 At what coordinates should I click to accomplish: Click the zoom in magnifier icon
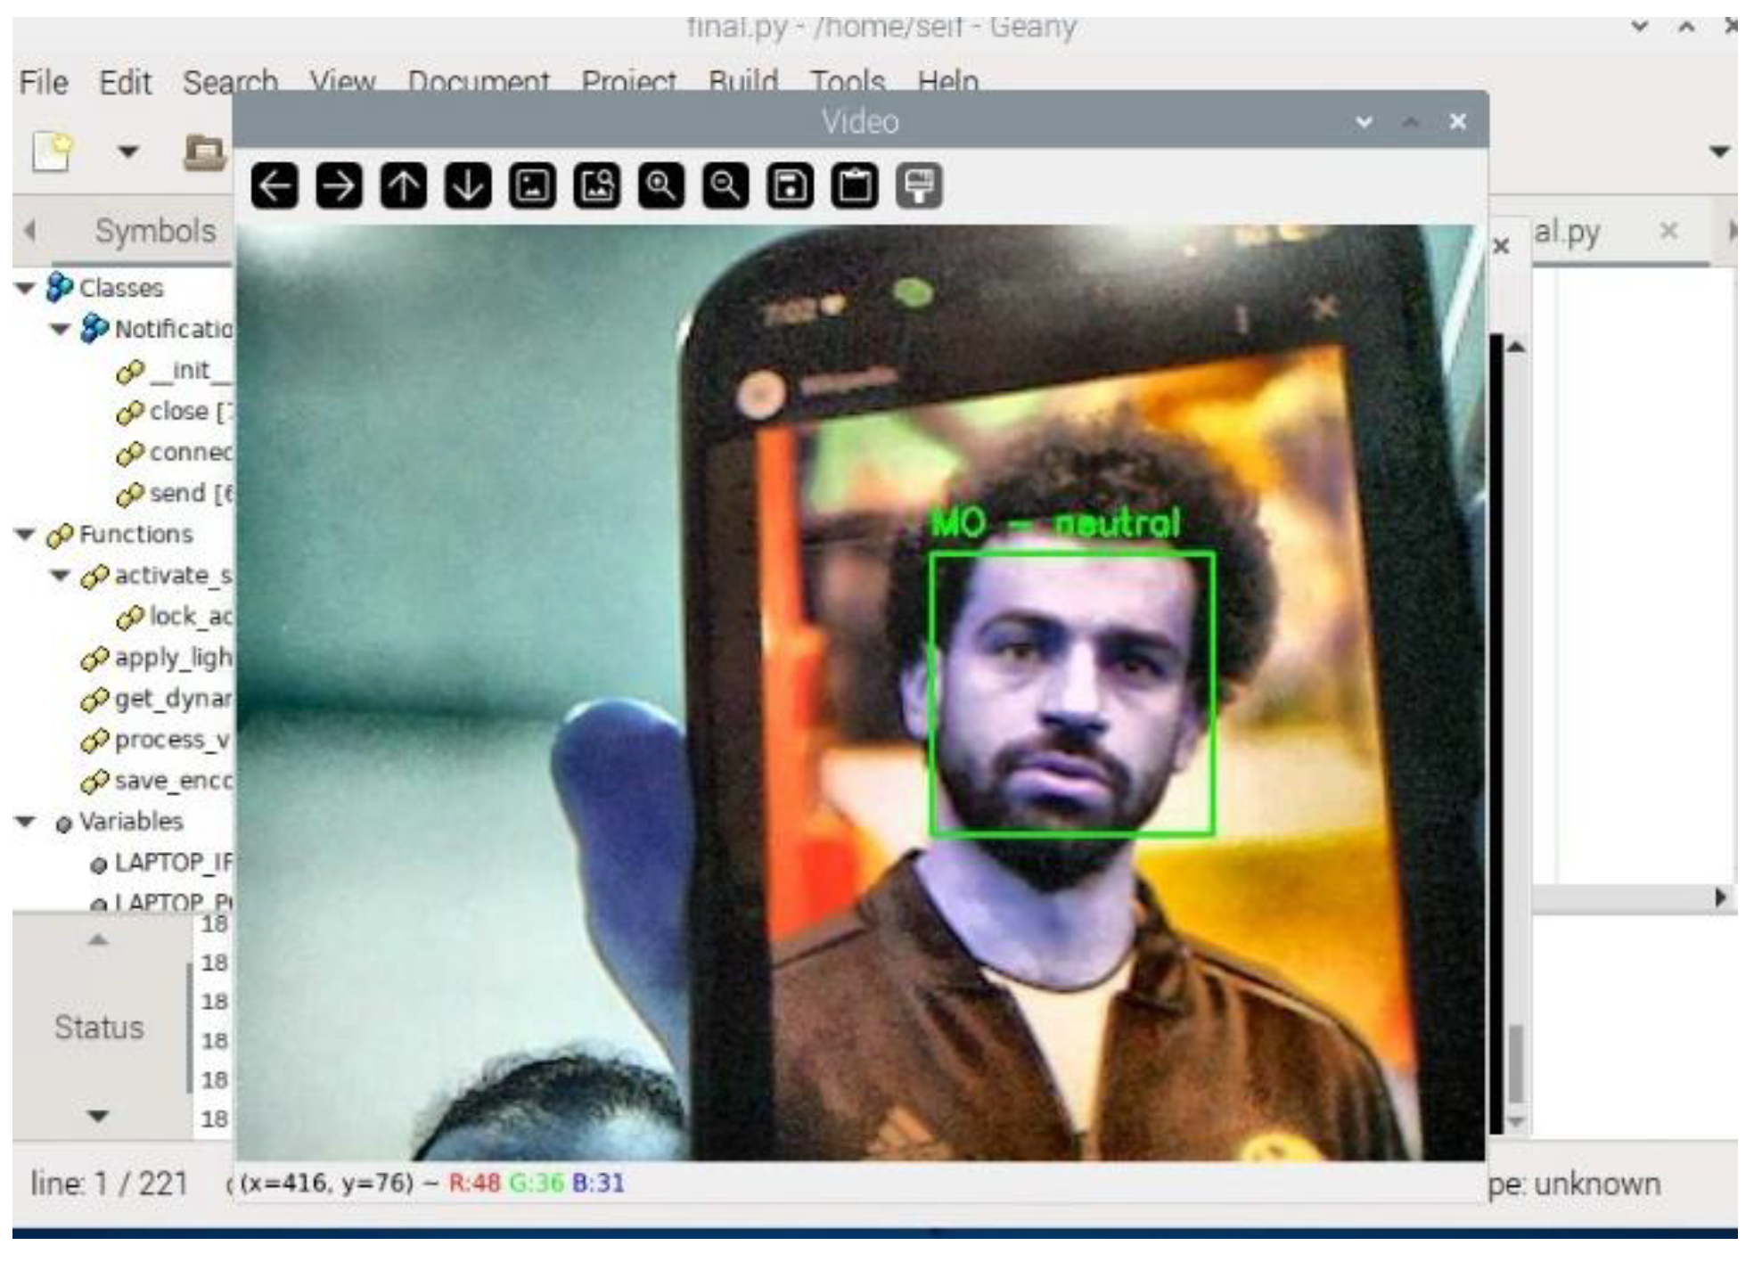(661, 186)
